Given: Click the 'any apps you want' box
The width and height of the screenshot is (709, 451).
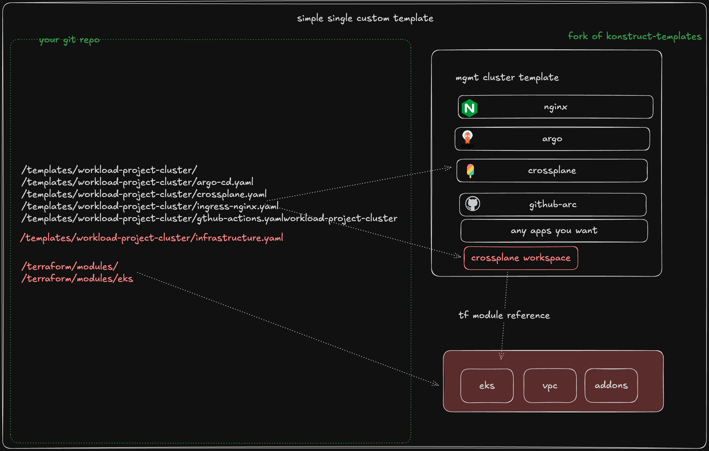Looking at the screenshot, I should [554, 230].
